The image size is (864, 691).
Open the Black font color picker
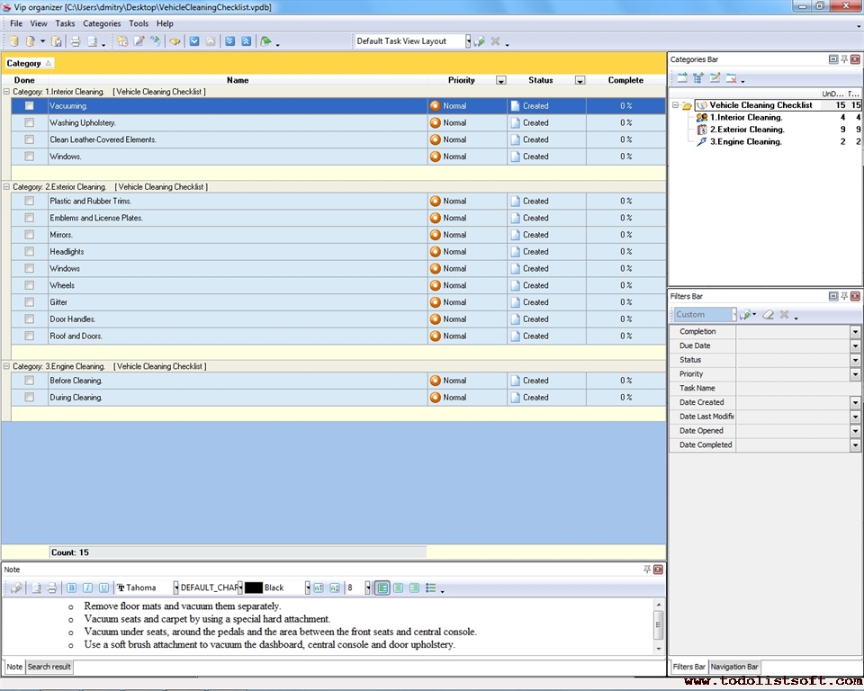(307, 588)
